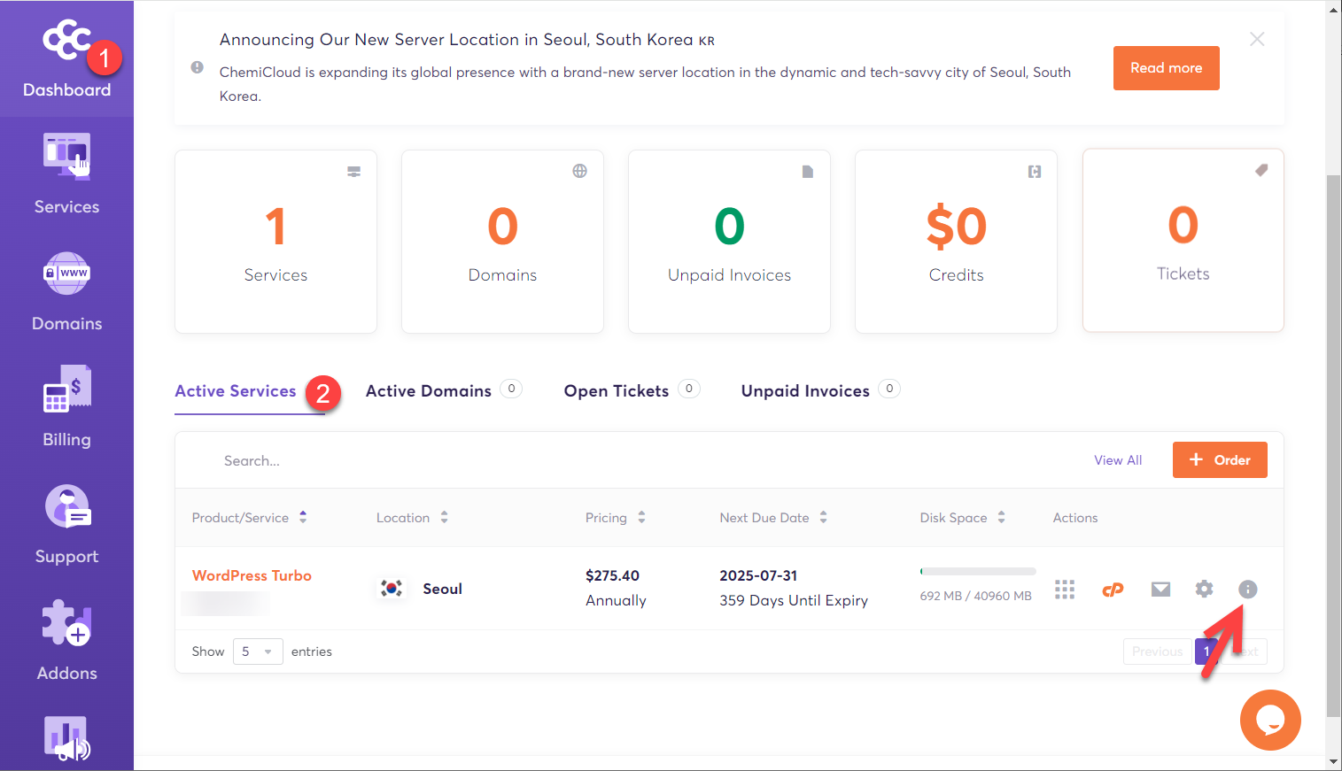Click the Previous page button
1342x771 pixels.
coord(1157,651)
